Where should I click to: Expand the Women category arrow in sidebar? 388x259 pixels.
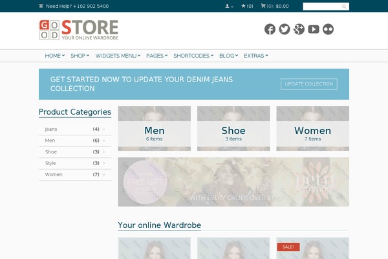pyautogui.click(x=104, y=175)
